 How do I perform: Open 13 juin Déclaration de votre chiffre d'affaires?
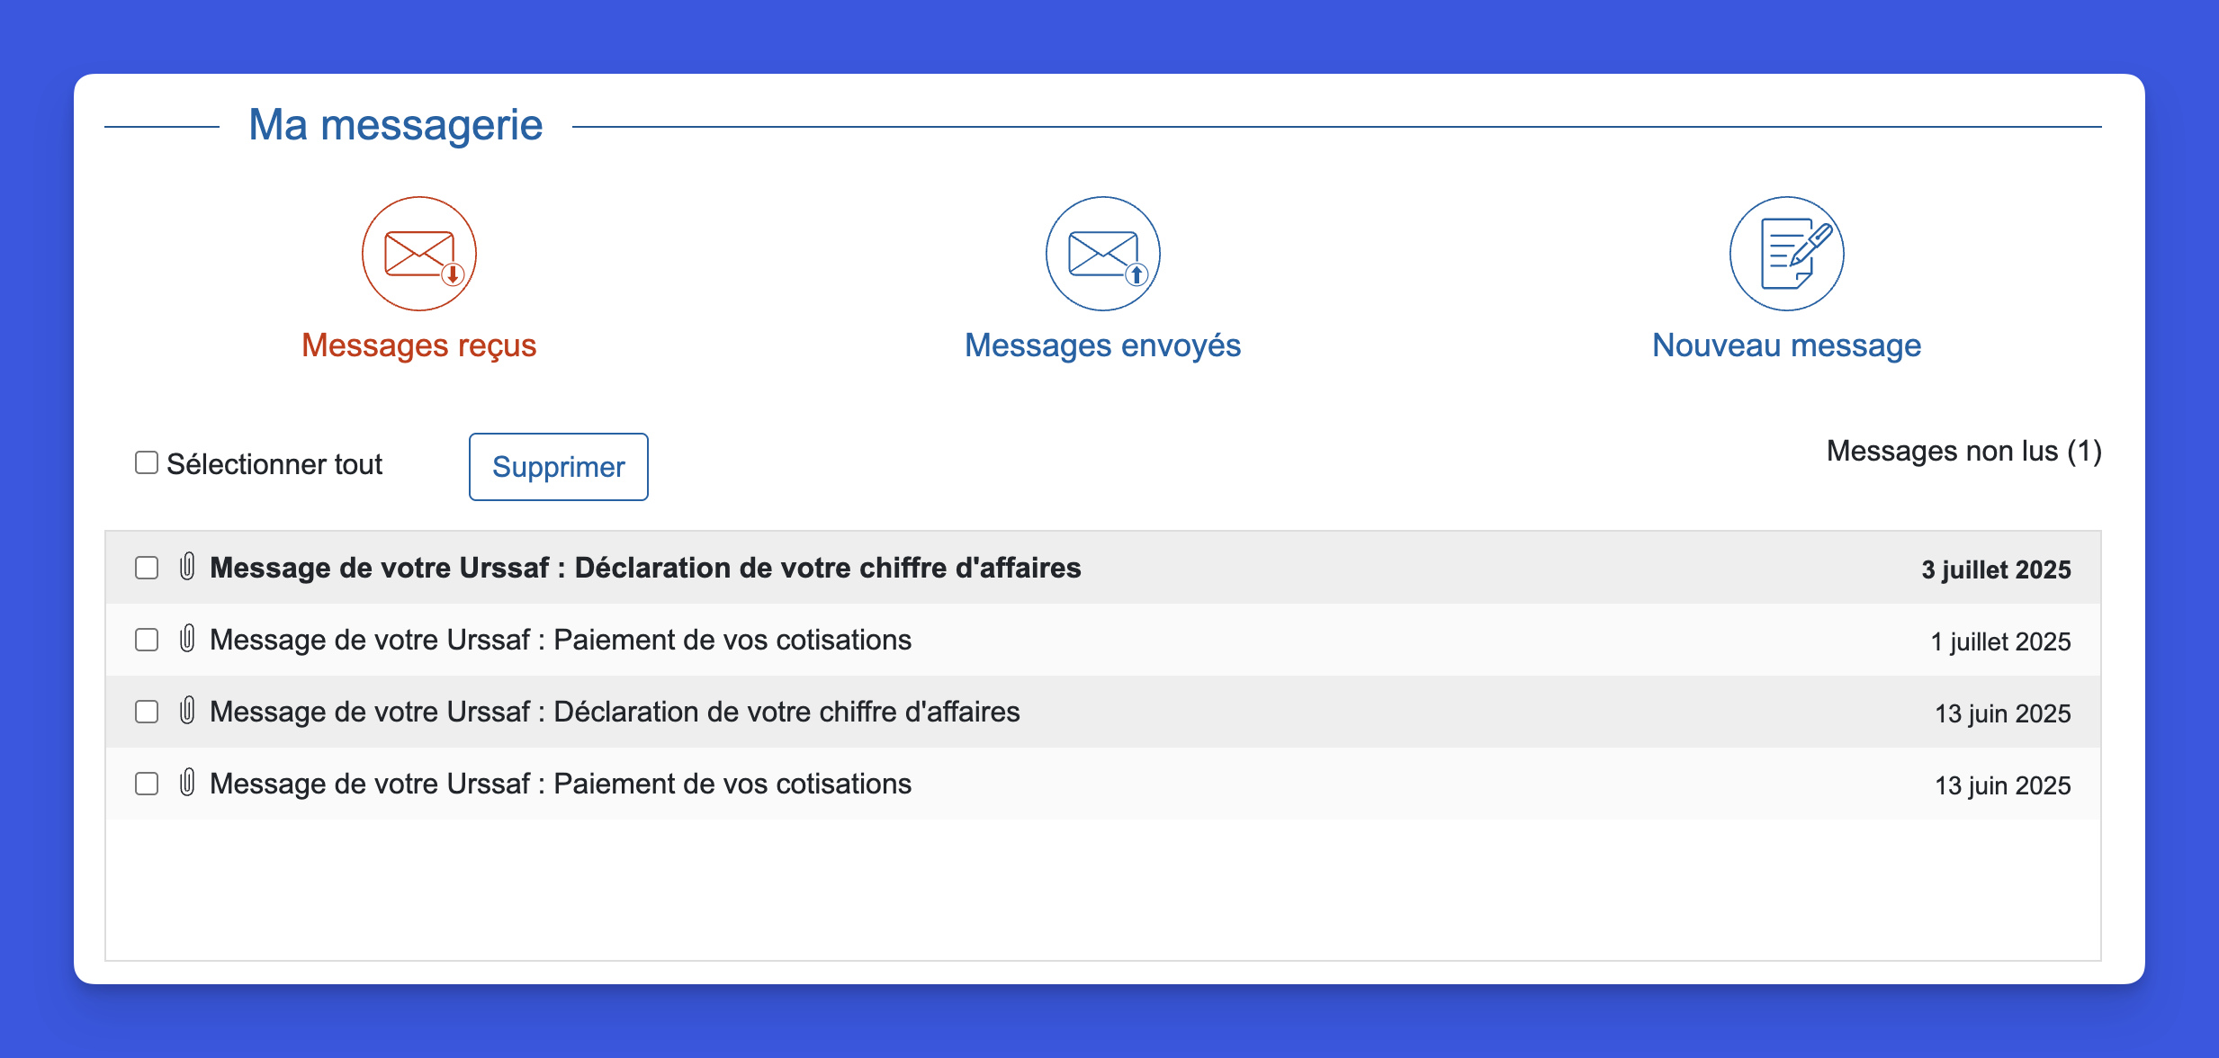tap(615, 712)
